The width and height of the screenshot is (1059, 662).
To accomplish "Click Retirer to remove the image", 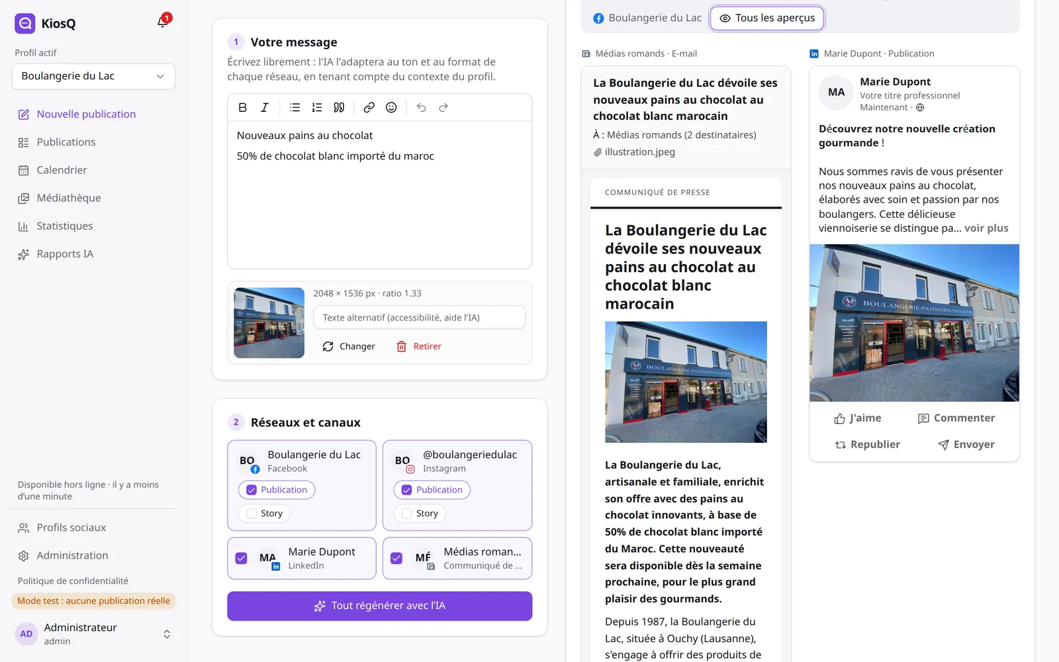I will click(419, 346).
